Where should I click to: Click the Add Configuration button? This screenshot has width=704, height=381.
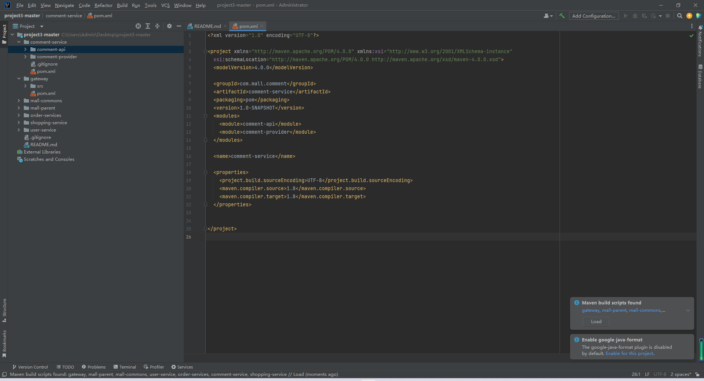pyautogui.click(x=594, y=16)
